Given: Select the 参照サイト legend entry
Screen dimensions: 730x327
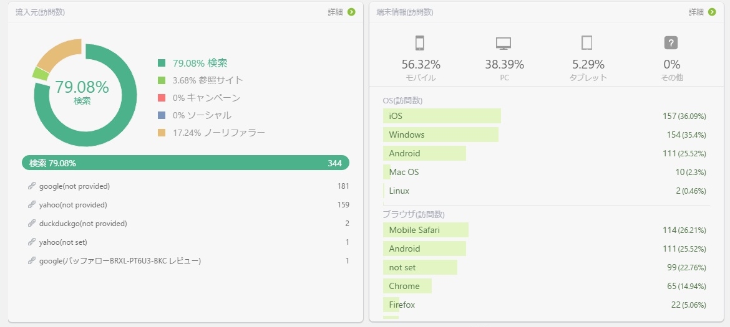Looking at the screenshot, I should [x=201, y=80].
